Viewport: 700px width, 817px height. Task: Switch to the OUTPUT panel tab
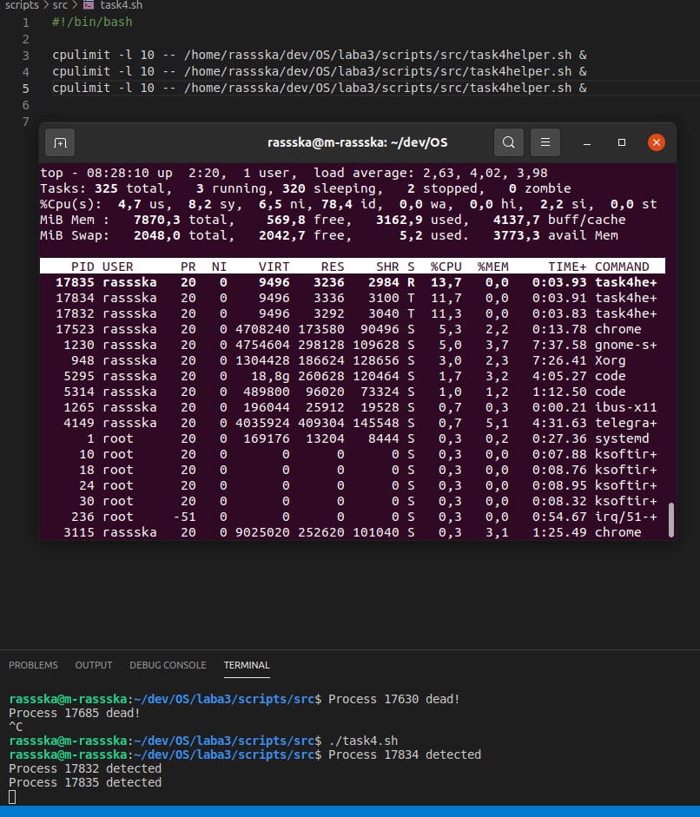point(94,665)
